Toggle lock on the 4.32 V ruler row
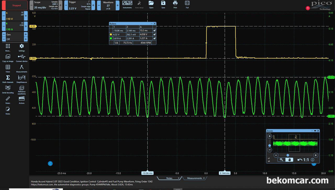 [154, 34]
